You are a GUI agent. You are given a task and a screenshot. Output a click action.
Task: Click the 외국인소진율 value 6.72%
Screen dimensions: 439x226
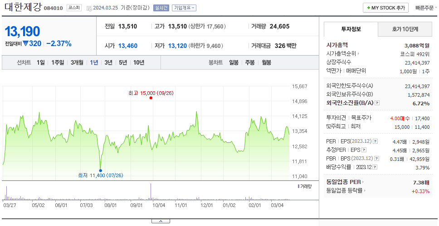421,104
